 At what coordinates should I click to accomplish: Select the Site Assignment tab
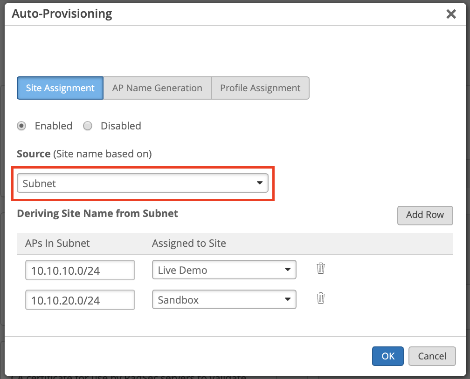pyautogui.click(x=60, y=88)
